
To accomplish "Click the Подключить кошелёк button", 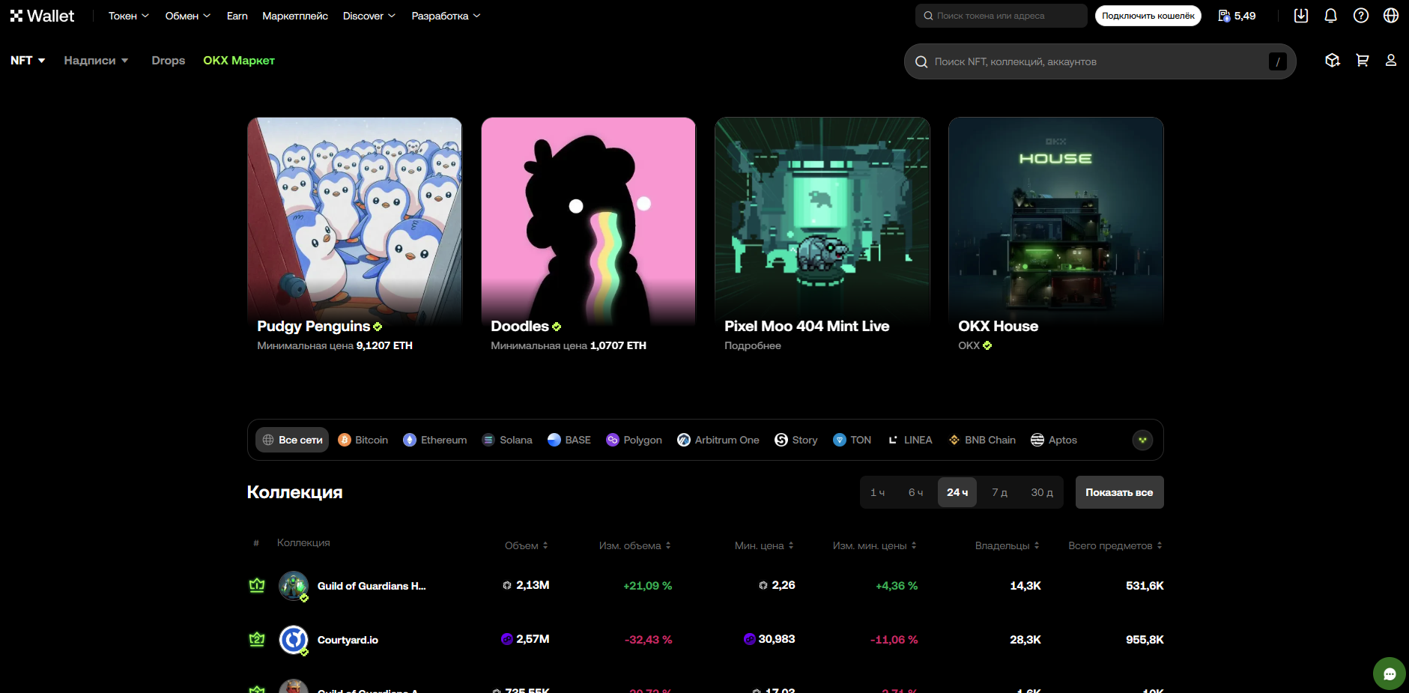I will tap(1148, 16).
